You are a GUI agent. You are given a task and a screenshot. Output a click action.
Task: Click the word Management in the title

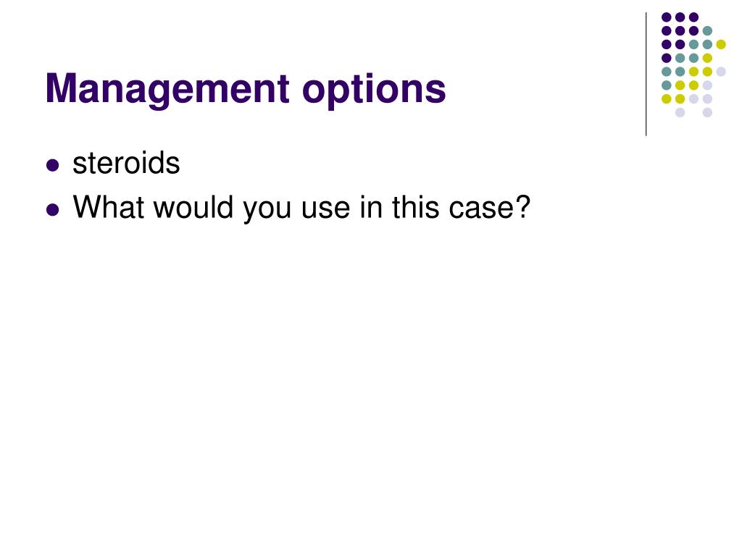click(167, 89)
